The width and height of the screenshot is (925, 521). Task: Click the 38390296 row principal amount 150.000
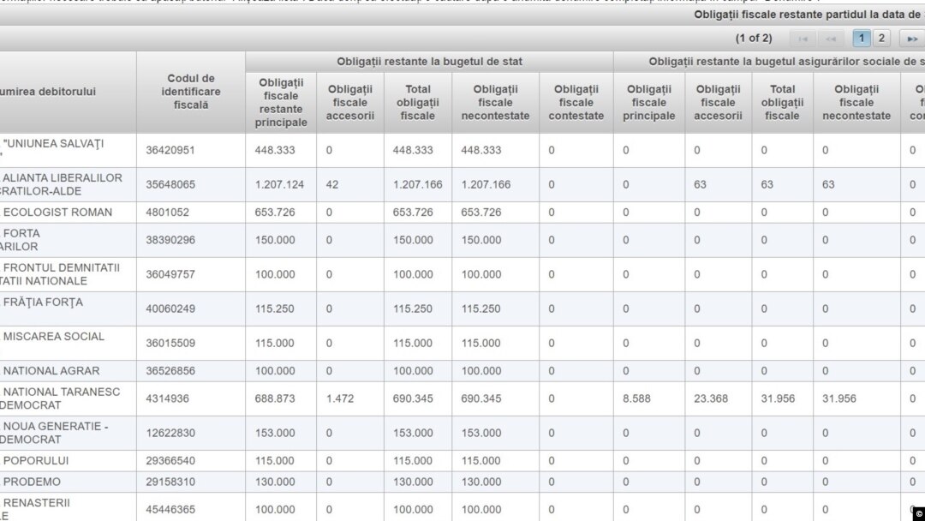pyautogui.click(x=275, y=240)
